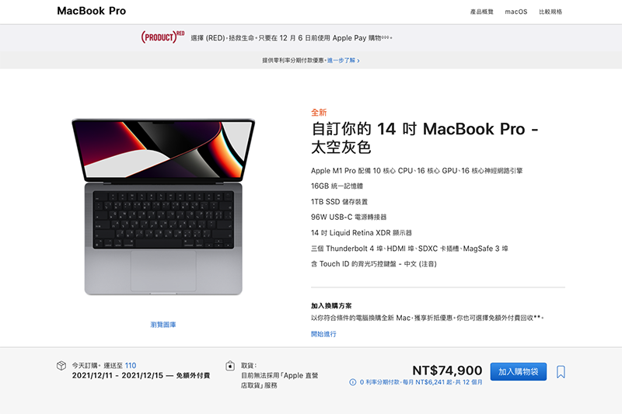Viewport: 622px width, 414px height.
Task: Click the chevron after 進一步了解
Action: [x=358, y=61]
